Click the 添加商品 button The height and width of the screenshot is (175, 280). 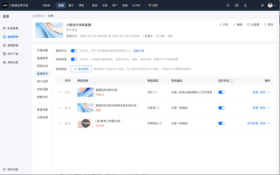point(81,69)
